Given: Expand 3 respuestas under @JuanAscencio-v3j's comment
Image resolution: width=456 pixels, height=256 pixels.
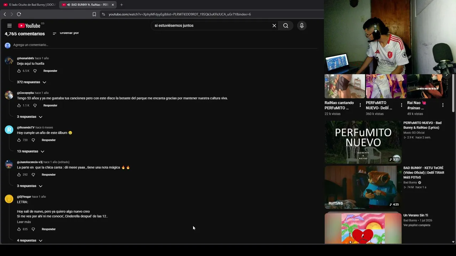Looking at the screenshot, I should (x=30, y=186).
